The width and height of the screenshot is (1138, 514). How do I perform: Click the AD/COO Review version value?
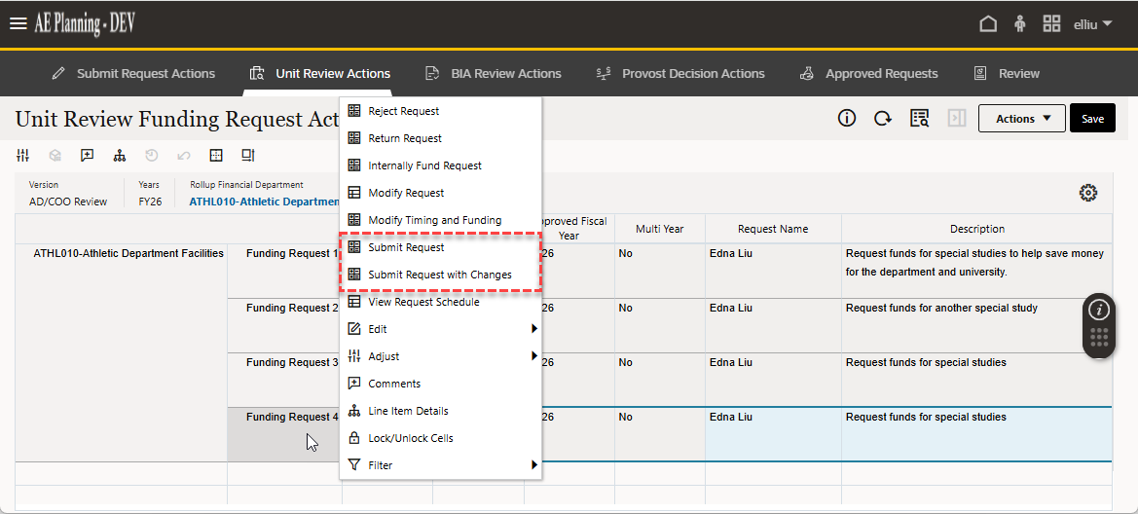[68, 202]
